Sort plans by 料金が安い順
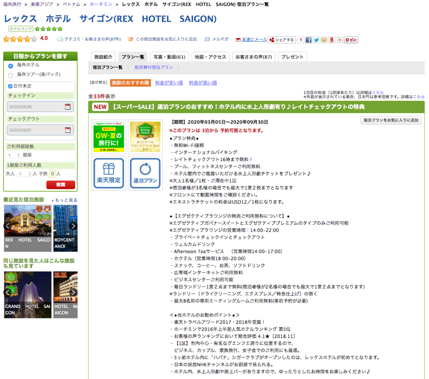429x379 pixels. pos(169,83)
